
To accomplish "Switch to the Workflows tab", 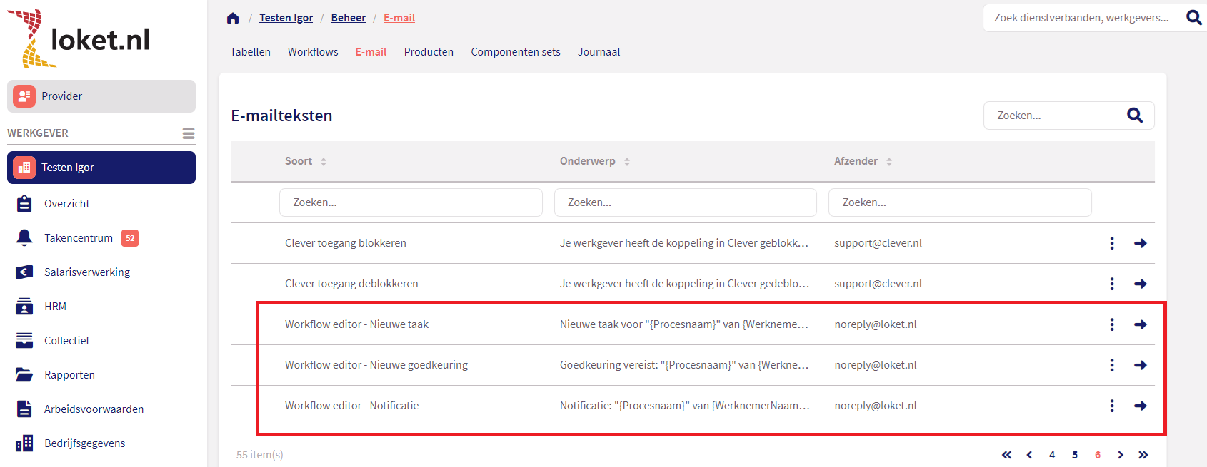I will pyautogui.click(x=313, y=52).
